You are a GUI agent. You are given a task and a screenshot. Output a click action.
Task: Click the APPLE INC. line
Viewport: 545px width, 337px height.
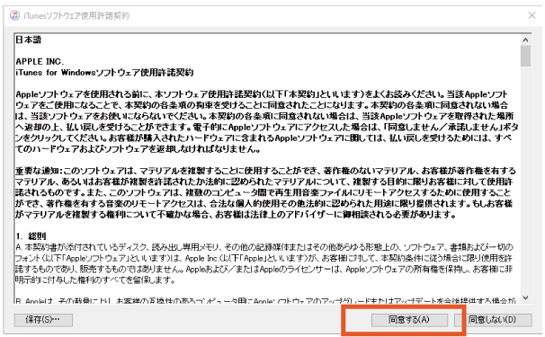point(40,61)
